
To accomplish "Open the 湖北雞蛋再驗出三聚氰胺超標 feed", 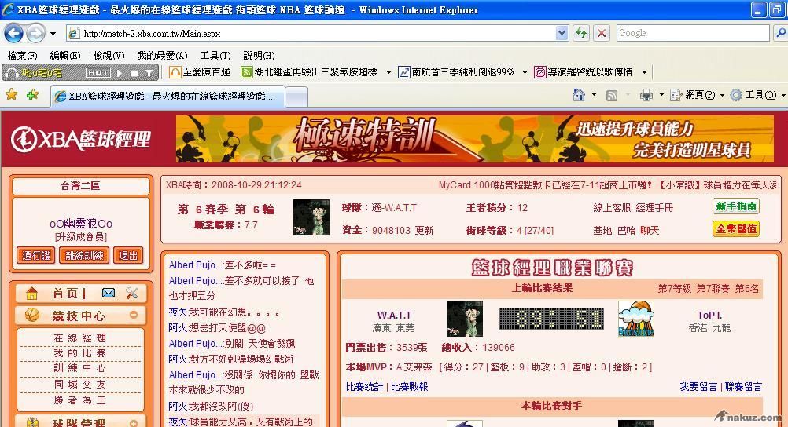I will point(309,72).
